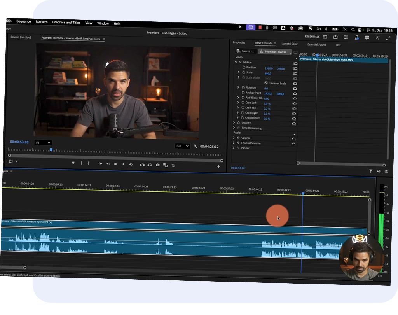The width and height of the screenshot is (398, 315).
Task: Stop playback in Program monitor
Action: pyautogui.click(x=115, y=164)
